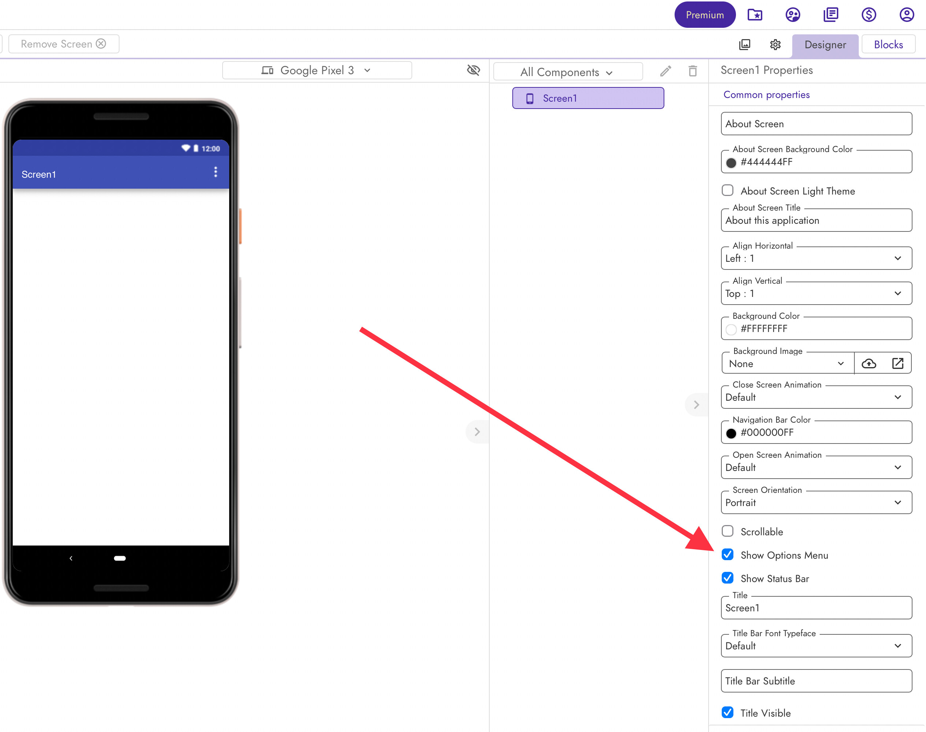Uncheck Show Options Menu checkbox
The width and height of the screenshot is (926, 732).
click(727, 555)
